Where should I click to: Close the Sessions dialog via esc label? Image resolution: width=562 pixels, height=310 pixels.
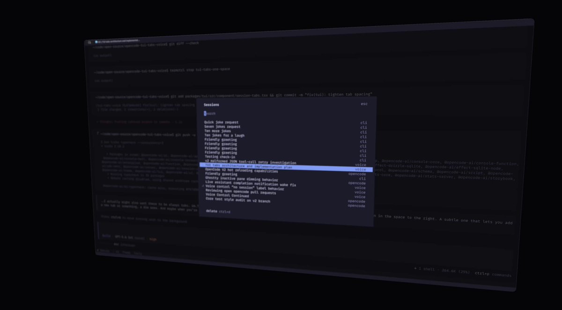point(364,104)
